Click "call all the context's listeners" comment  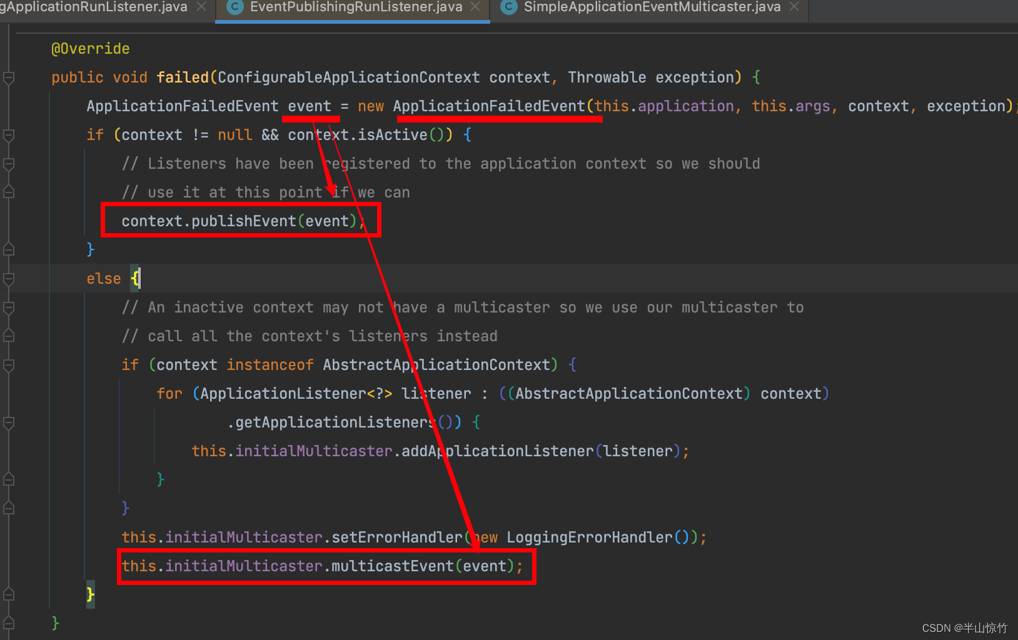tap(310, 336)
